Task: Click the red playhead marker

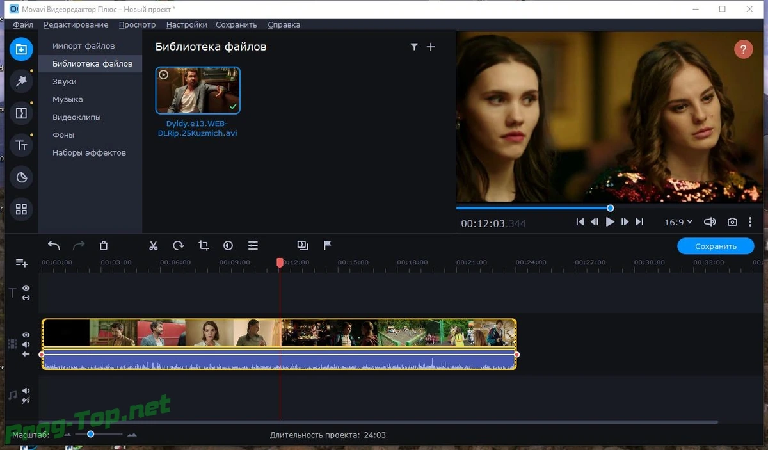Action: coord(280,262)
